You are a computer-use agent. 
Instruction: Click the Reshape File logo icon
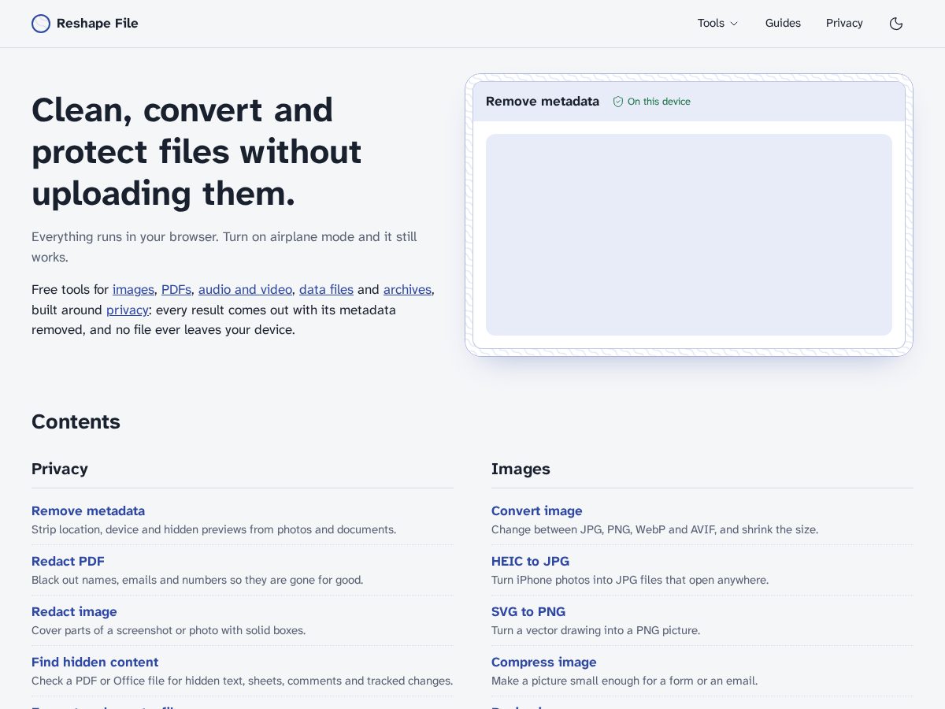[x=41, y=24]
